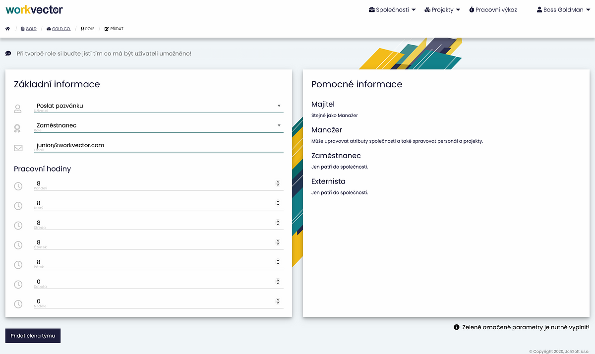Image resolution: width=595 pixels, height=354 pixels.
Task: Click the user icon beside Uživatel field
Action: pyautogui.click(x=18, y=109)
